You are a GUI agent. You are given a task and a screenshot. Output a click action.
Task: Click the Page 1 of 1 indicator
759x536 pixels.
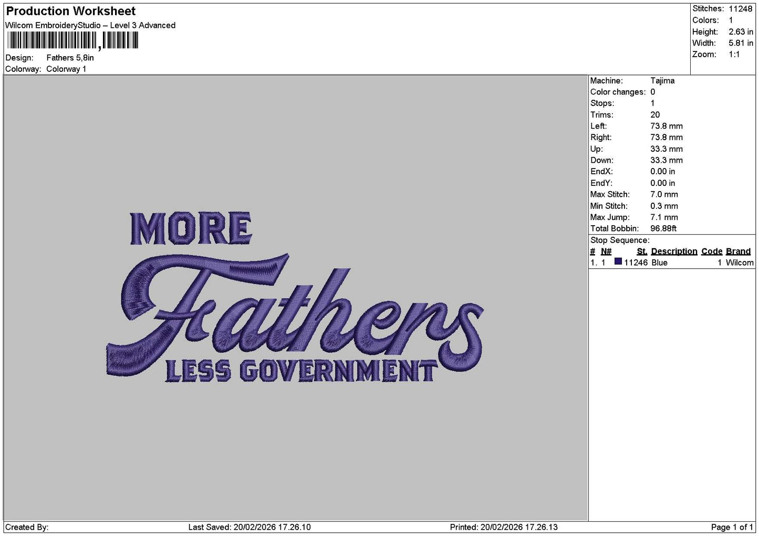click(x=732, y=527)
